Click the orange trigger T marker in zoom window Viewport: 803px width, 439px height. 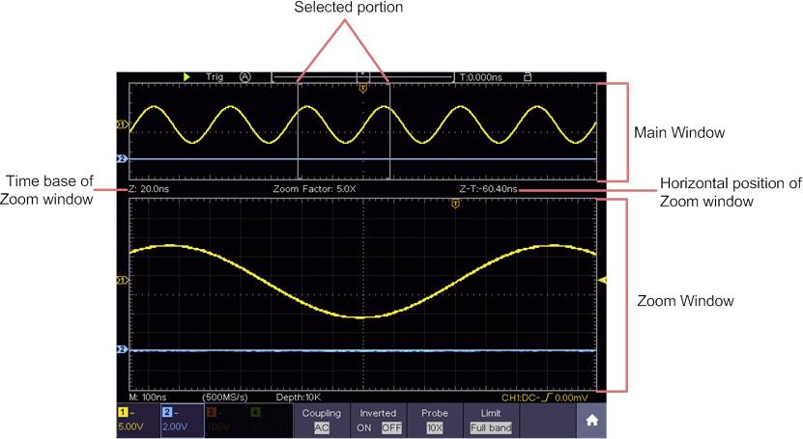454,203
